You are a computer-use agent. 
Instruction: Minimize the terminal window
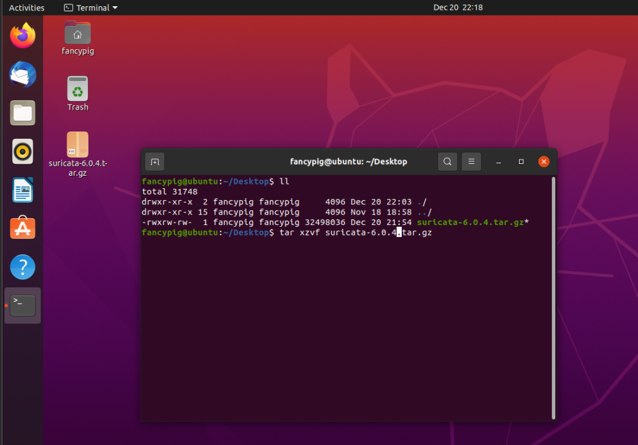point(498,161)
